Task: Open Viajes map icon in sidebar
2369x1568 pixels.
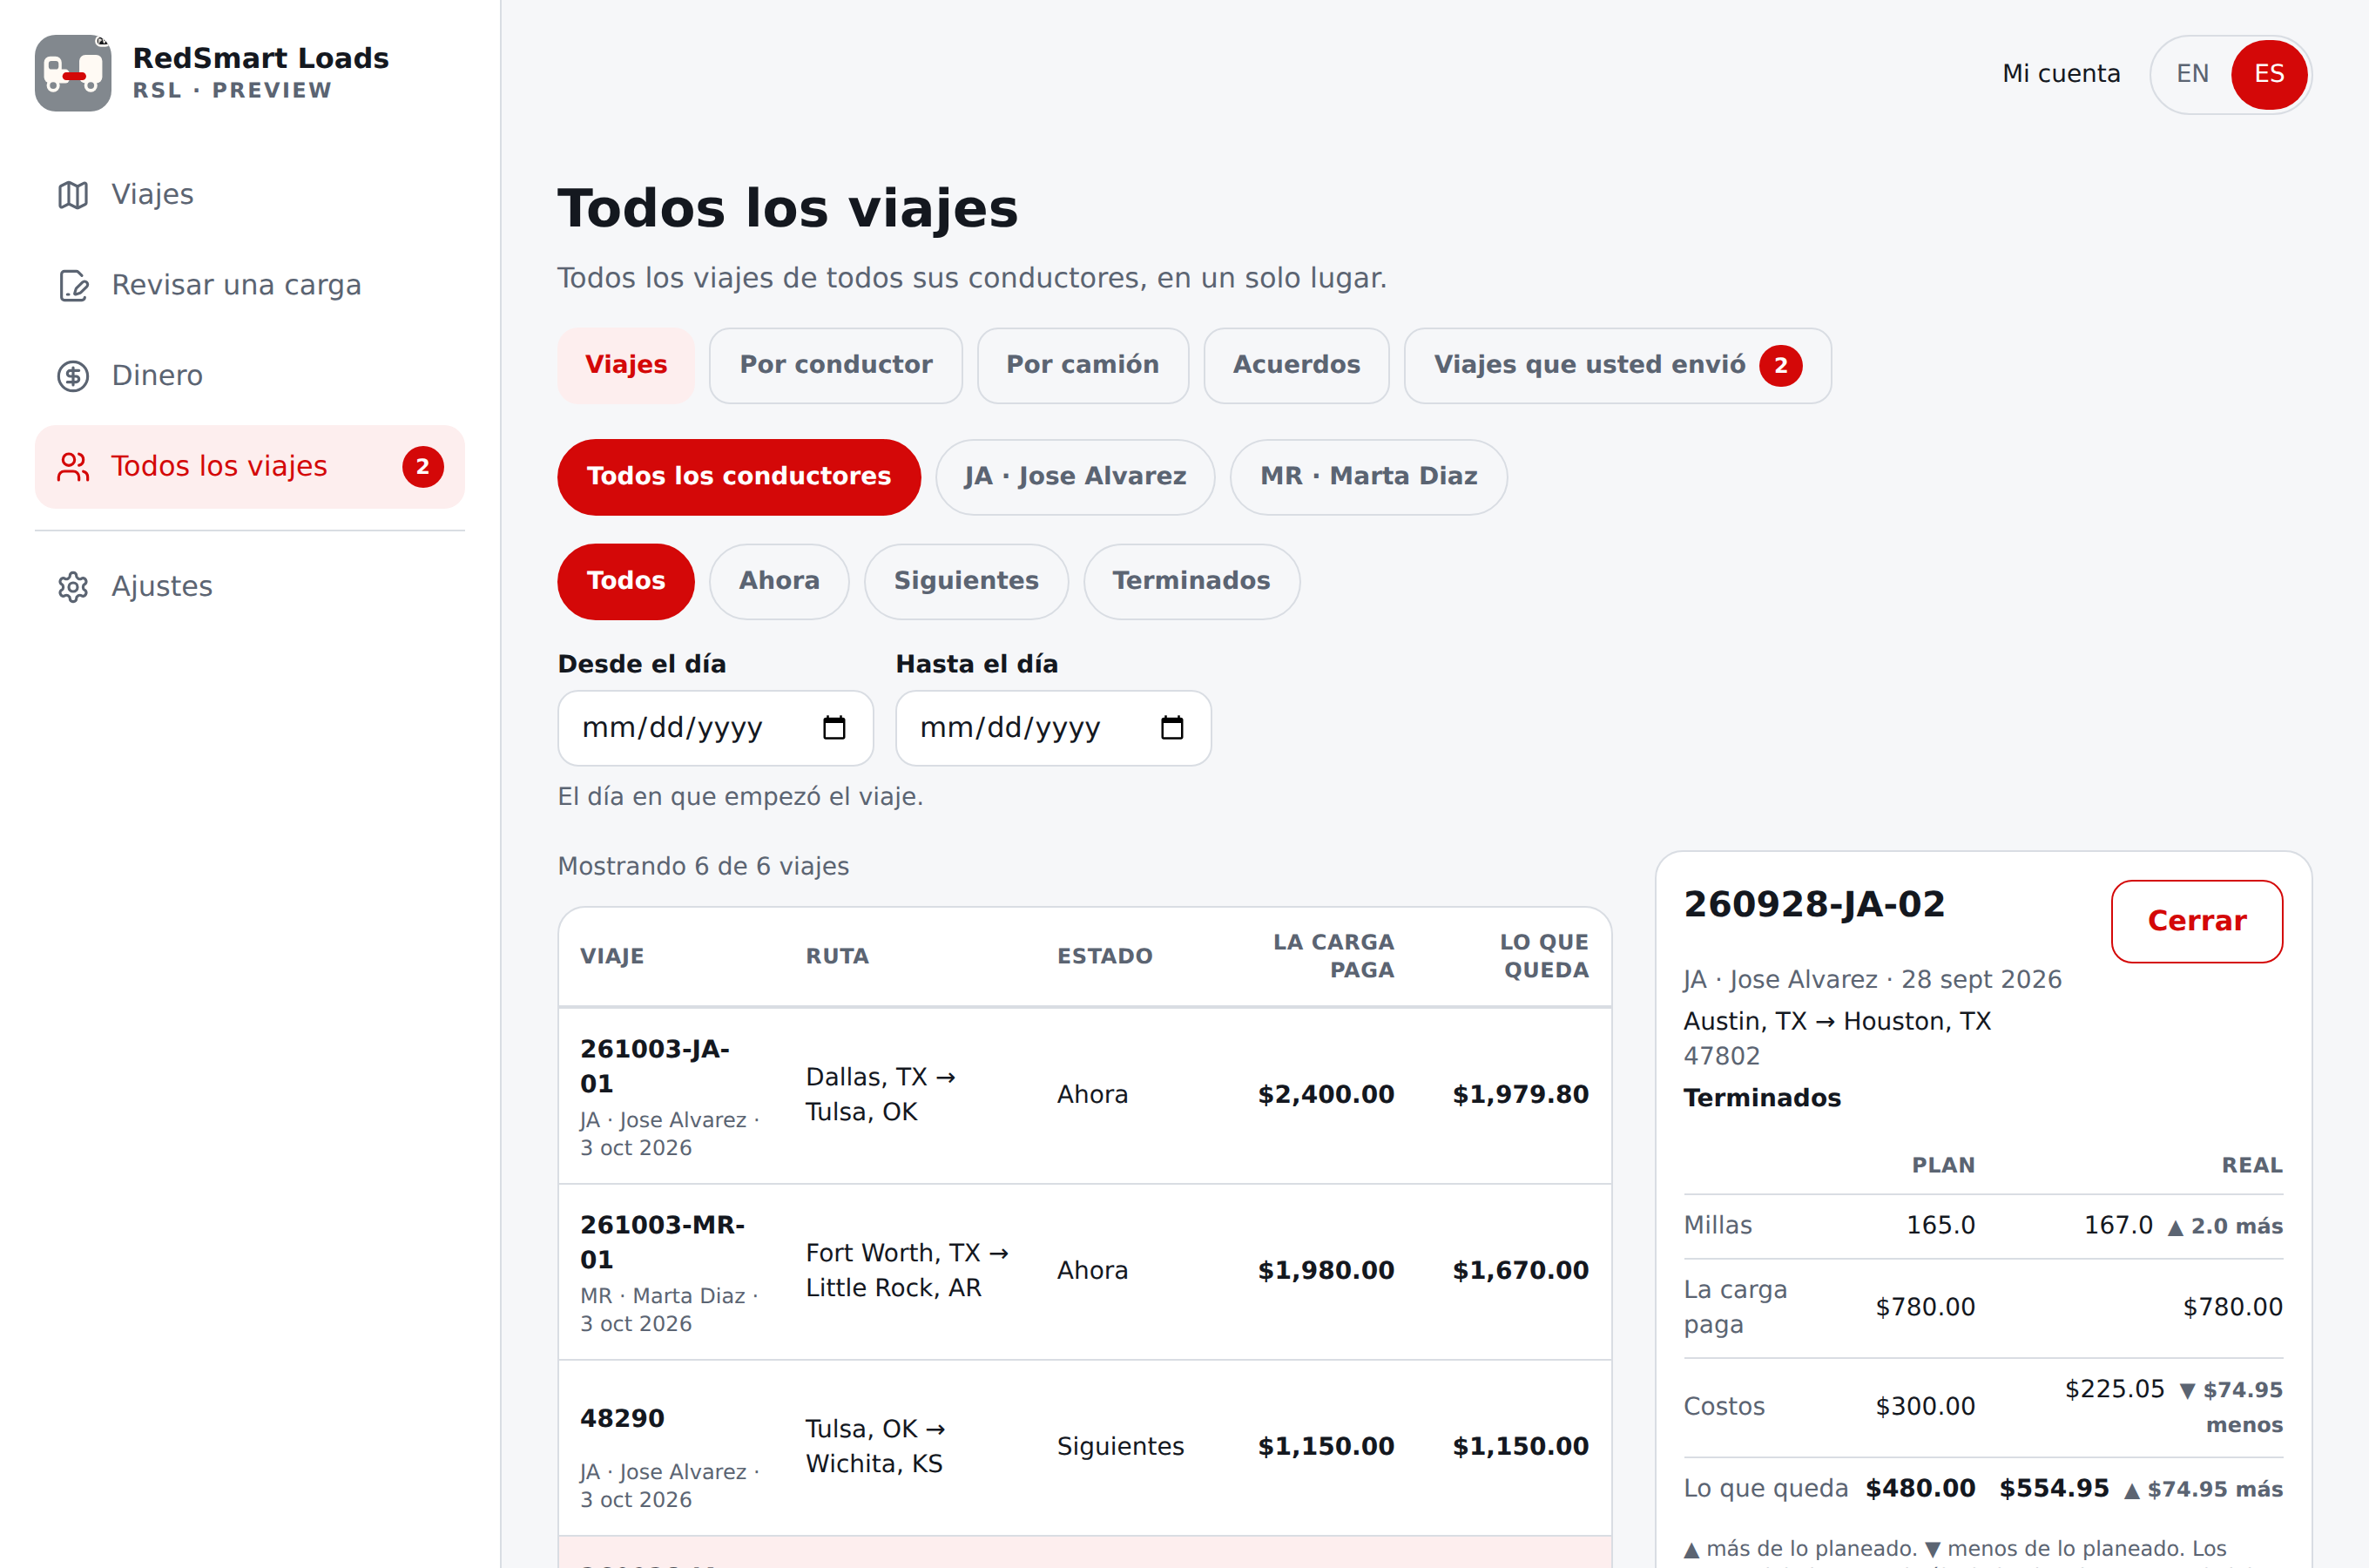Action: [x=73, y=195]
